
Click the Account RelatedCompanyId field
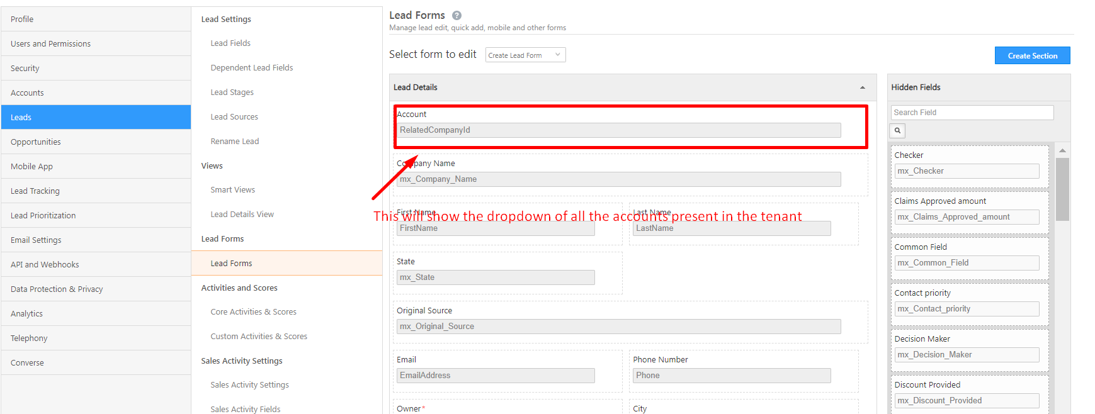click(618, 130)
